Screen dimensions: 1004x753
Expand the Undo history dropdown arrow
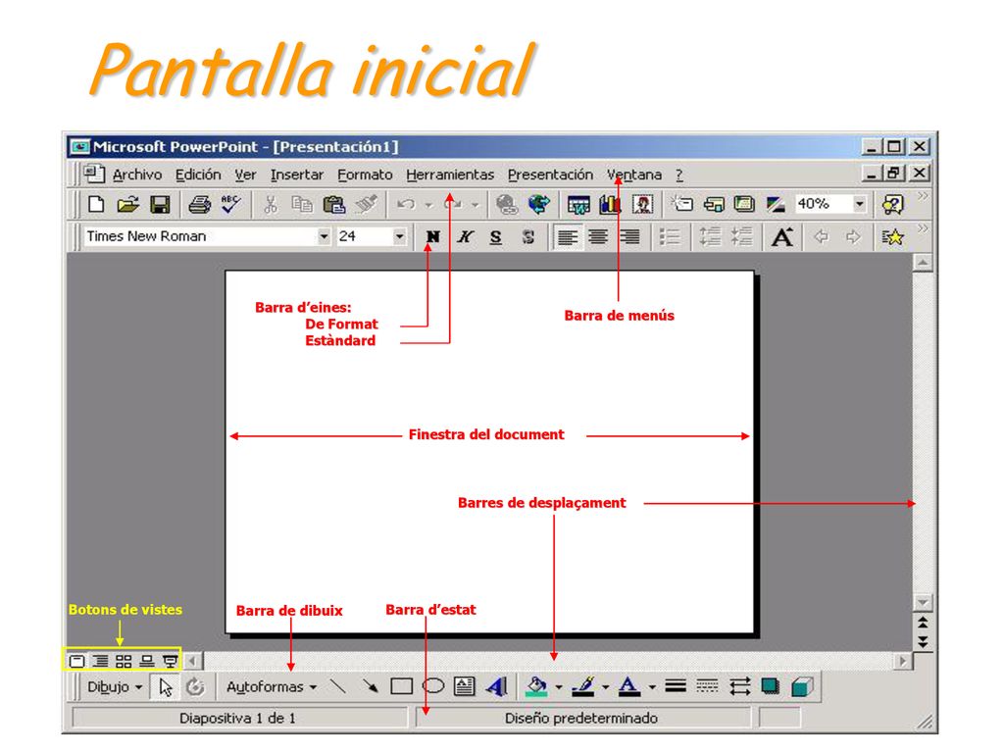[428, 205]
